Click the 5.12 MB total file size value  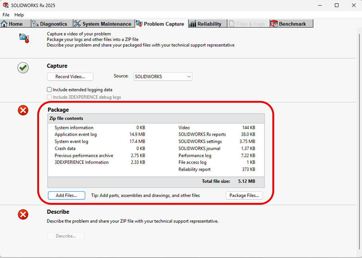(x=247, y=181)
